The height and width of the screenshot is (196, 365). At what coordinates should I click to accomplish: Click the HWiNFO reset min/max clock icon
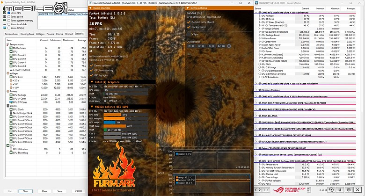(x=331, y=190)
